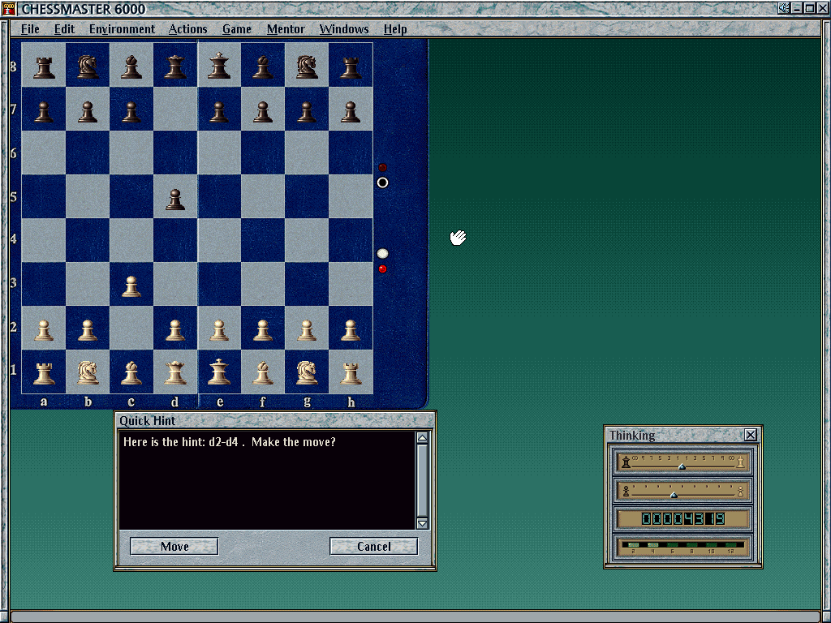Click the black king on e8
The width and height of the screenshot is (831, 623).
(x=219, y=66)
